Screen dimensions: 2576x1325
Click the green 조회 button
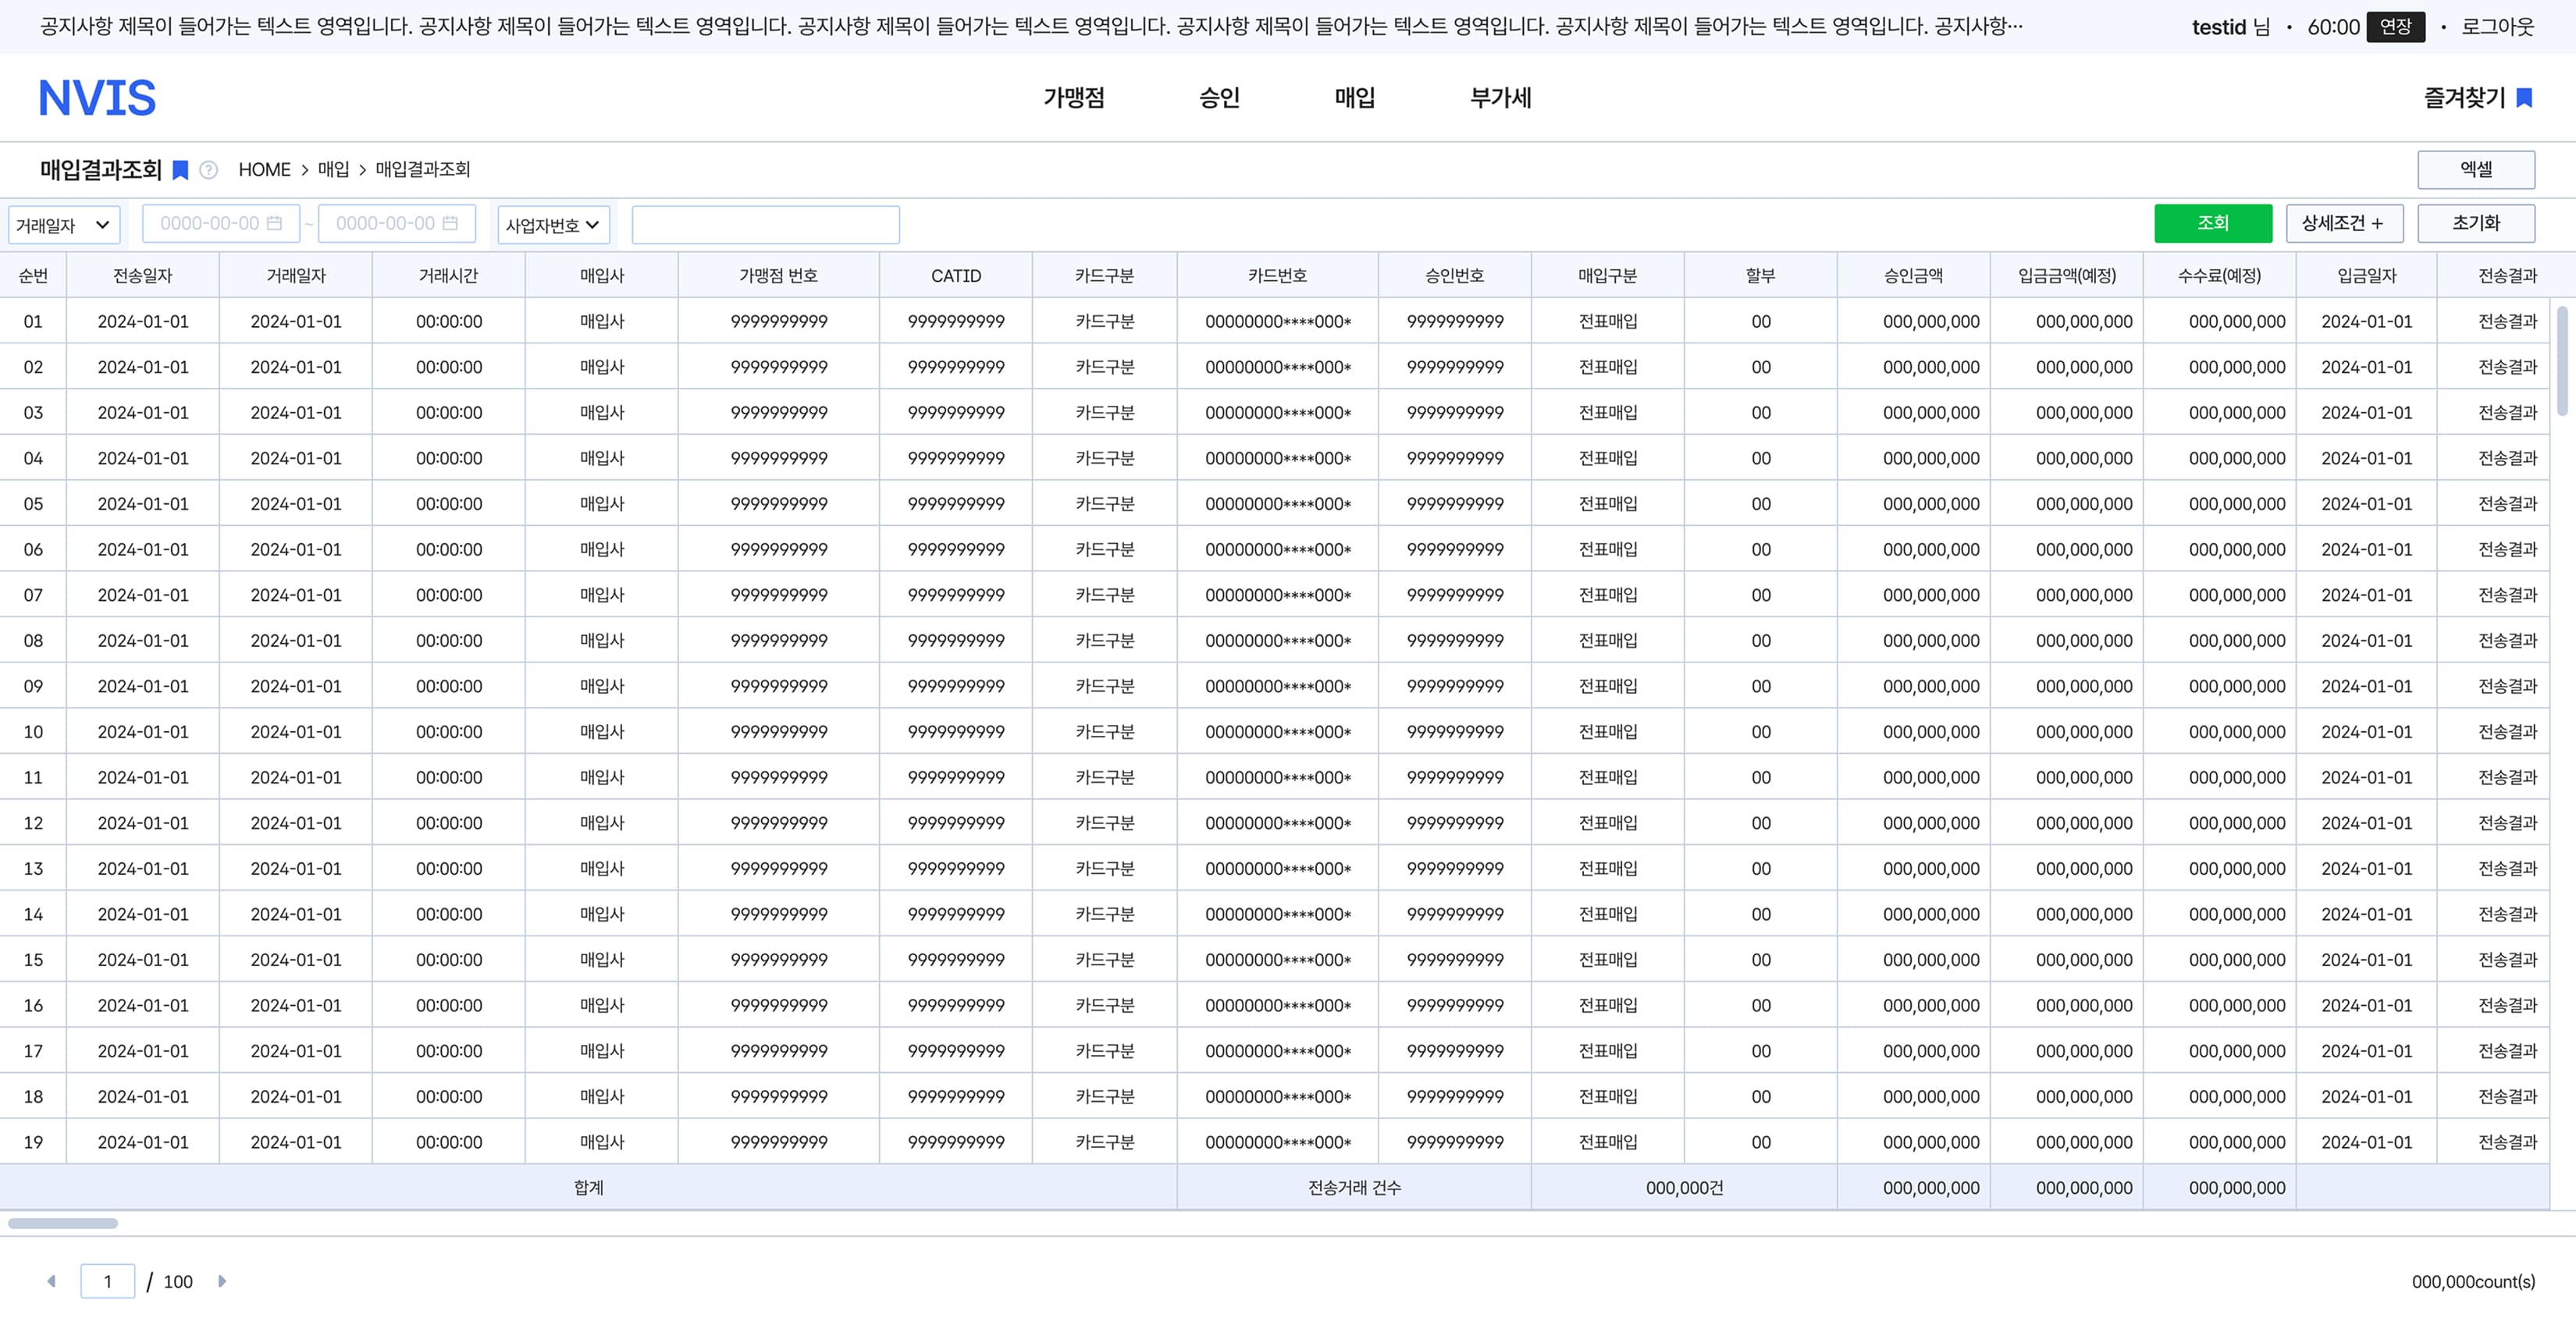pos(2213,223)
